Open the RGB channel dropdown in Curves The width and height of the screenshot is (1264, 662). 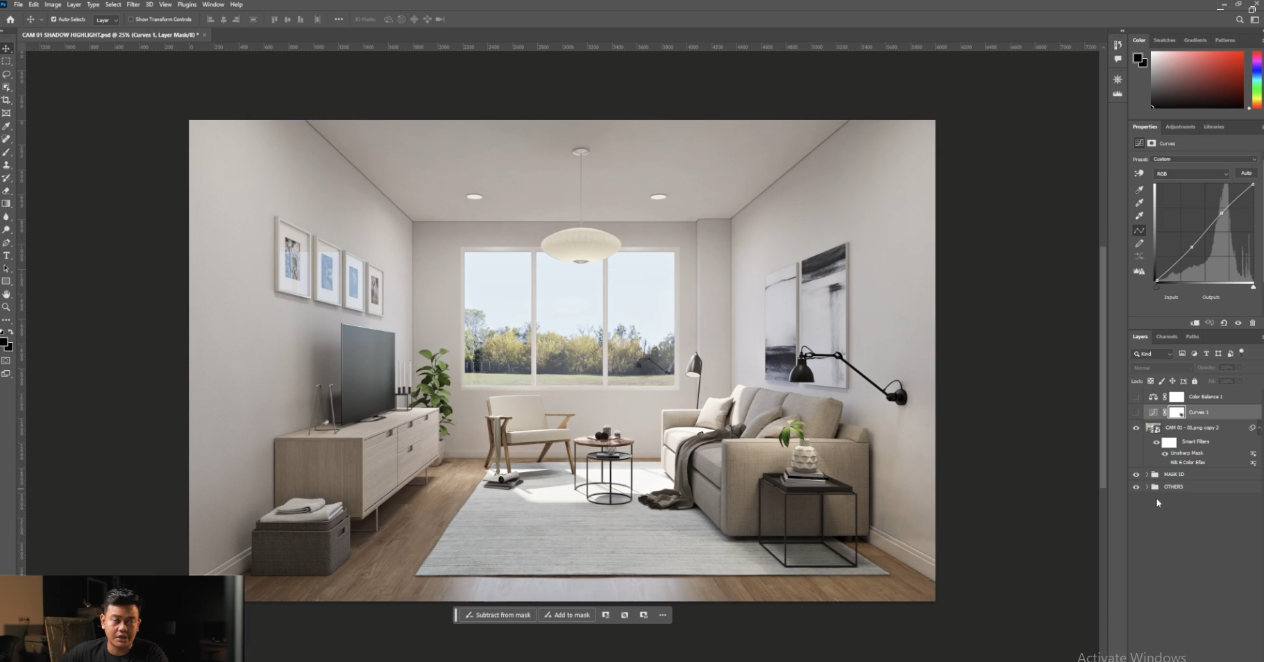point(1190,173)
